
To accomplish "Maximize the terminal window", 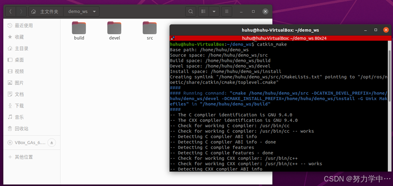I will [376, 30].
